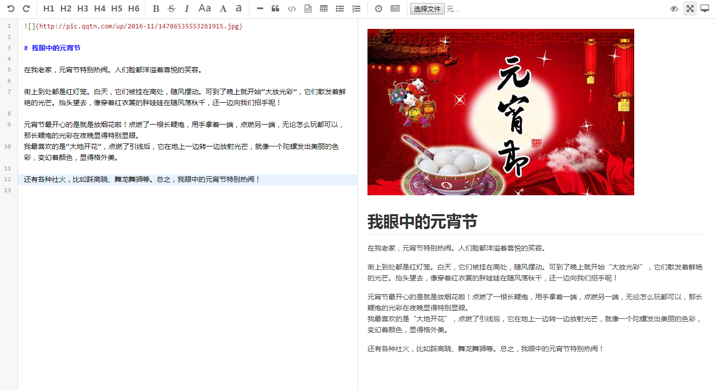Apply H4 heading format
716x390 pixels.
(100, 8)
